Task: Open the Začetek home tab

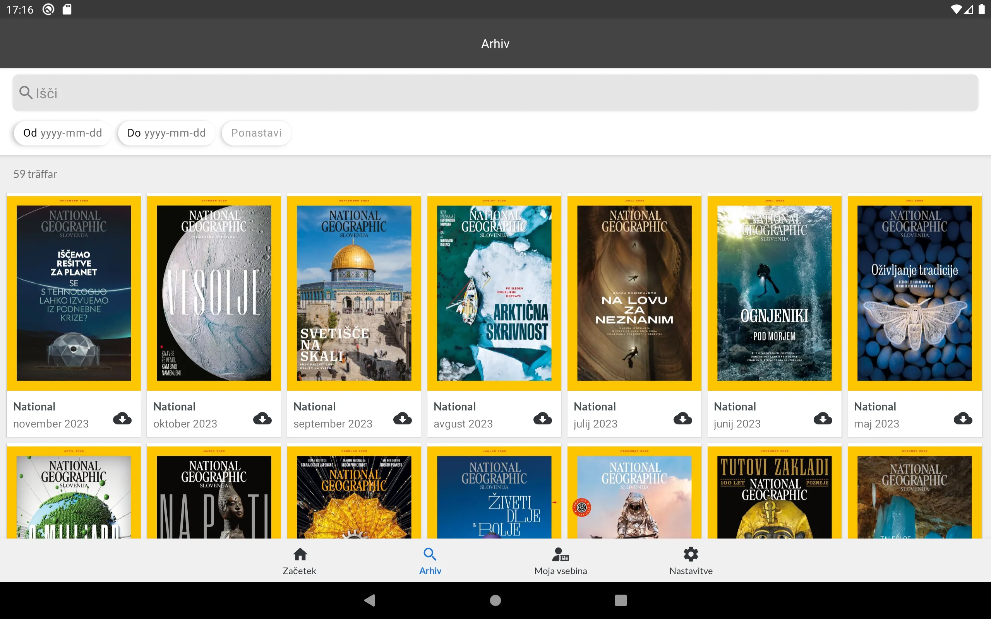Action: [x=300, y=561]
